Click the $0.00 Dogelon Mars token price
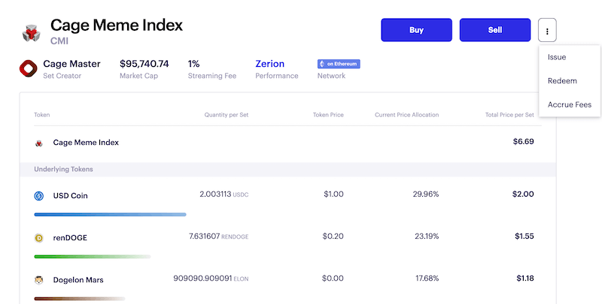602x304 pixels. pos(333,278)
